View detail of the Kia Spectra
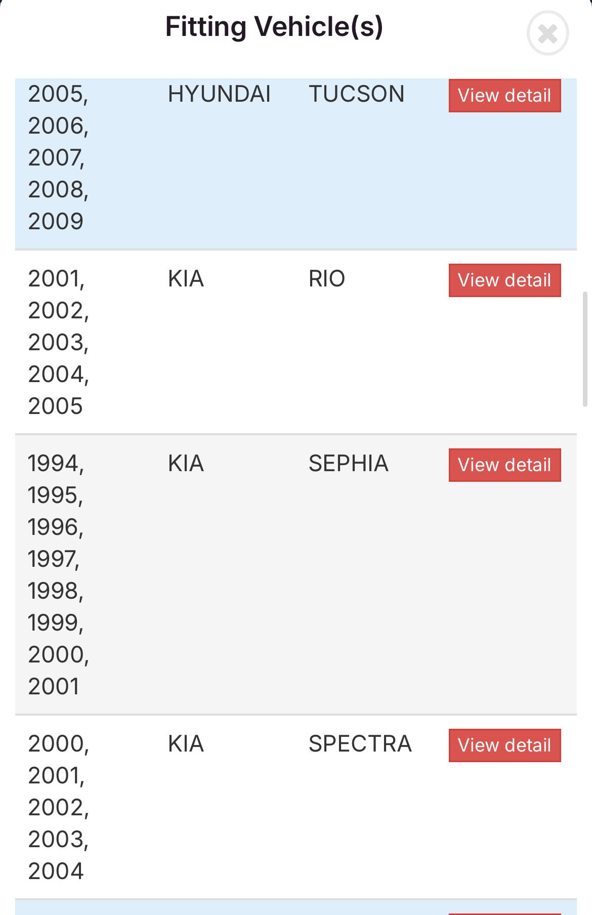 504,745
